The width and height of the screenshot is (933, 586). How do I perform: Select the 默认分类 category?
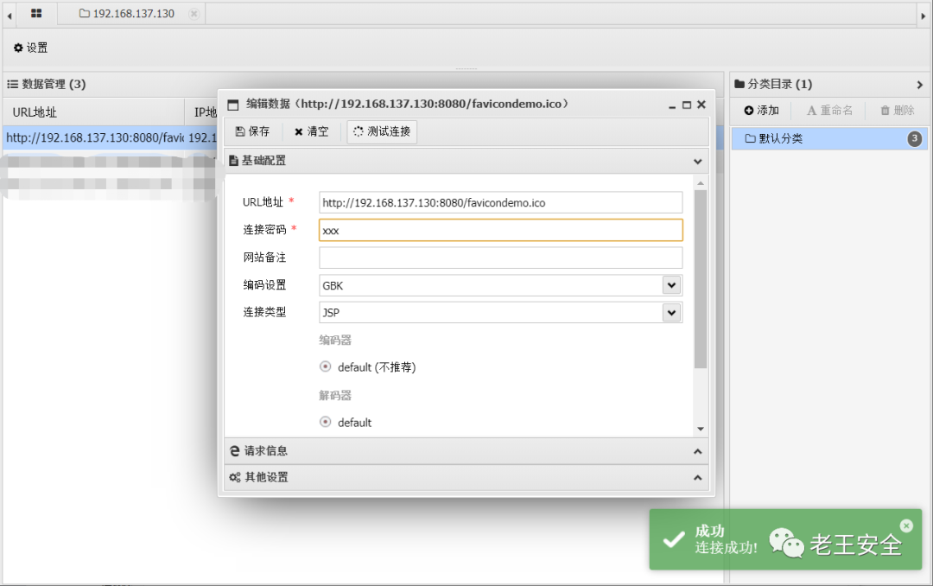[828, 139]
